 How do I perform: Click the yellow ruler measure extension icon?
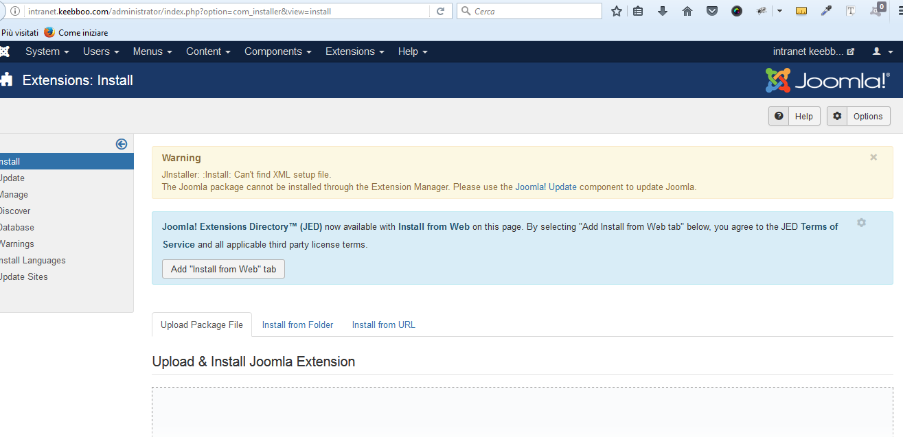click(801, 11)
